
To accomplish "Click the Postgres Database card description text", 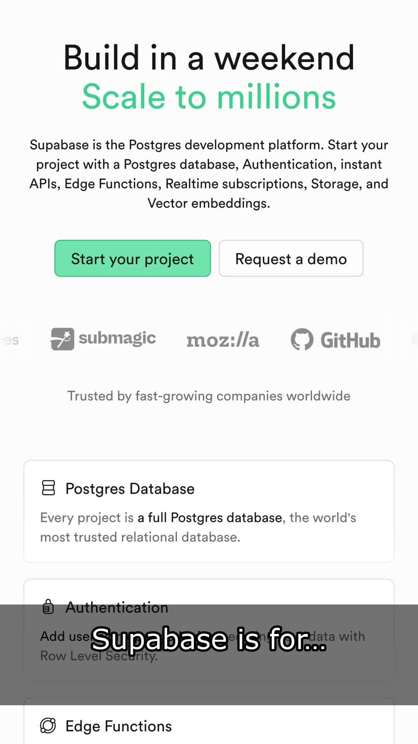I will pos(198,527).
